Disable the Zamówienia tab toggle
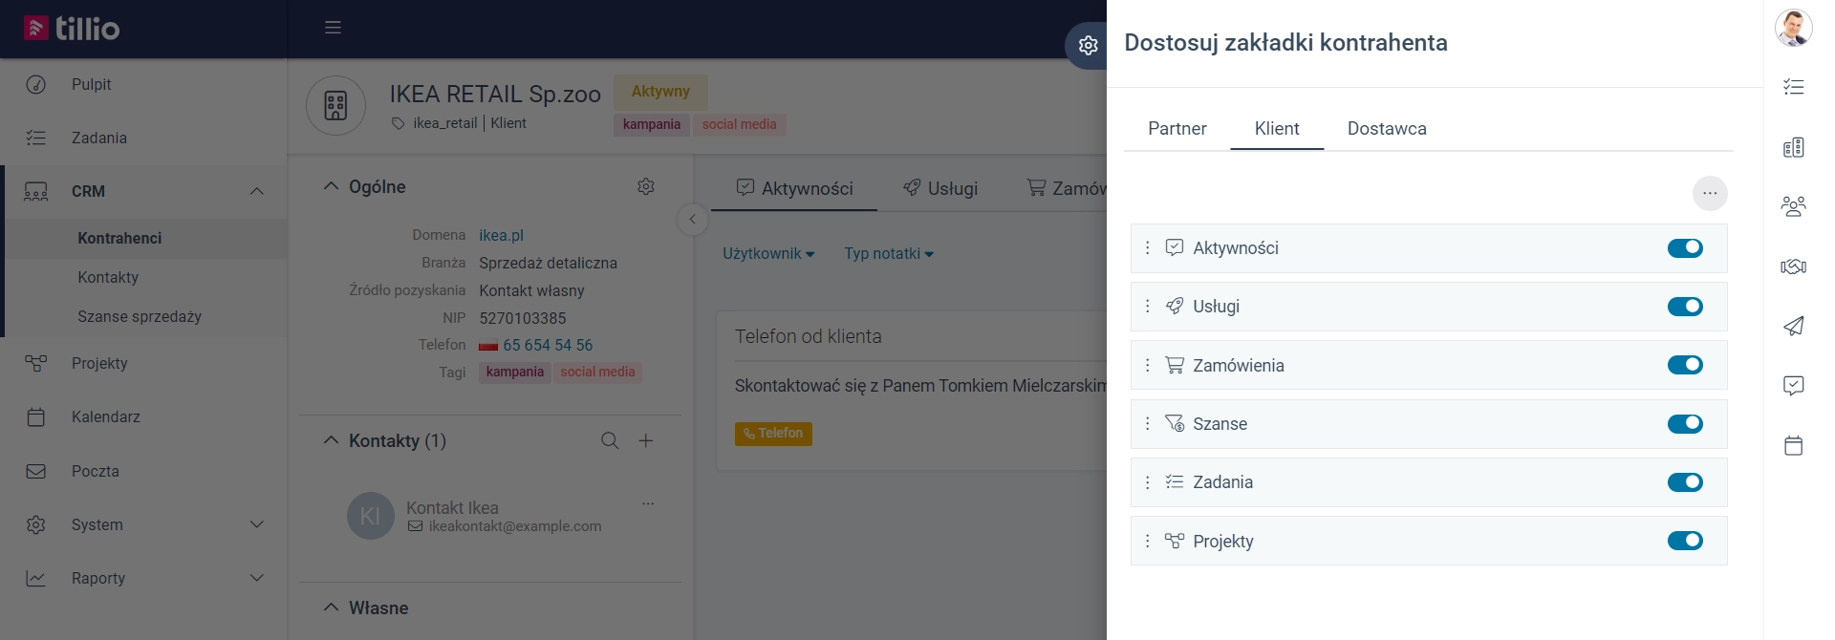 1685,365
